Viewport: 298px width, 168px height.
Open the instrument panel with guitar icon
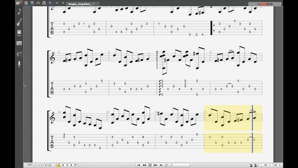pyautogui.click(x=19, y=22)
